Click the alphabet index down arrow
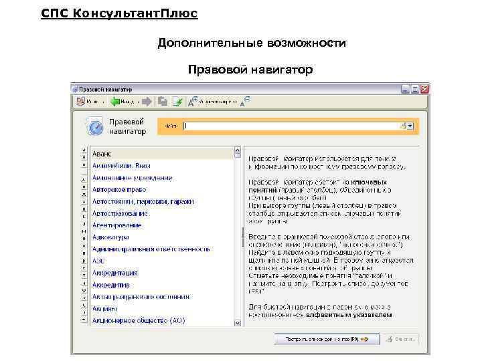 point(84,320)
